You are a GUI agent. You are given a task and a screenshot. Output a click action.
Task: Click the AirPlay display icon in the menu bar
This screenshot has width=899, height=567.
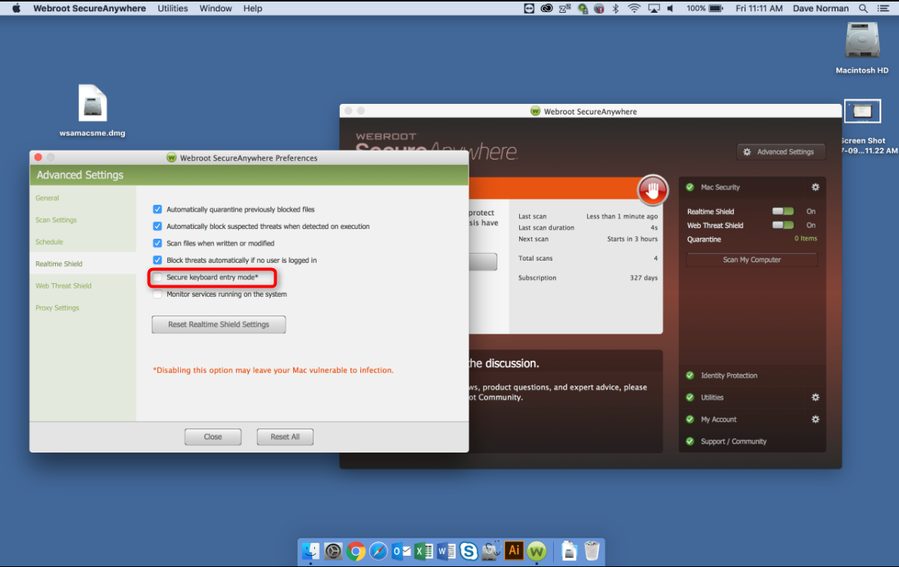[x=653, y=8]
